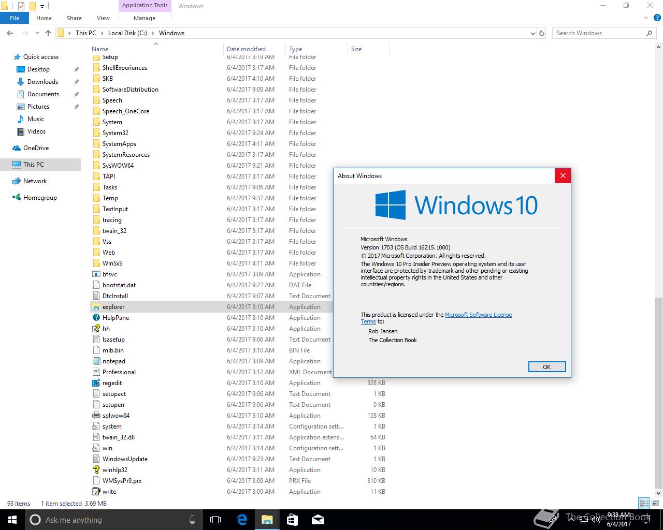Select the winhlp32 file icon
This screenshot has height=530, width=663.
96,470
